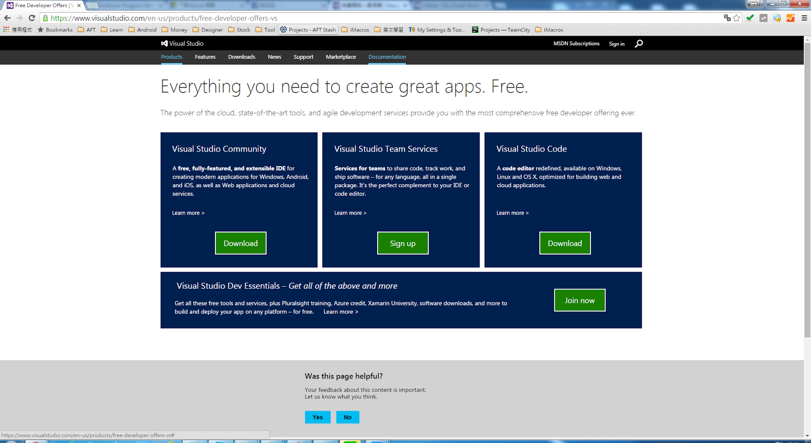The height and width of the screenshot is (443, 811).
Task: Click the "Everything you need to create great apps" headline
Action: tap(344, 87)
